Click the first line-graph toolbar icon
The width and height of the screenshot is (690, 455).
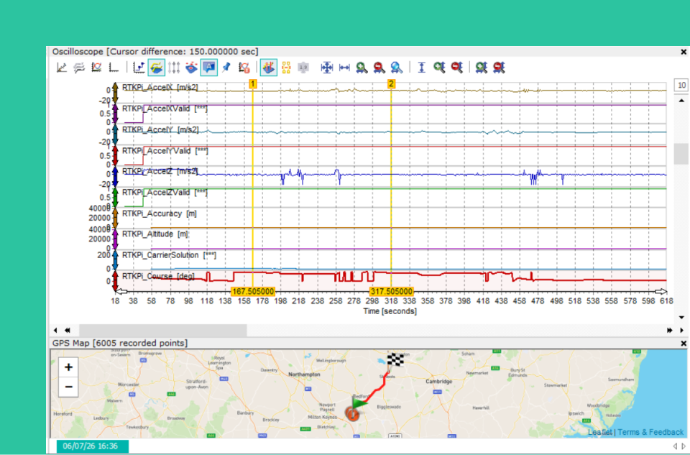[62, 68]
